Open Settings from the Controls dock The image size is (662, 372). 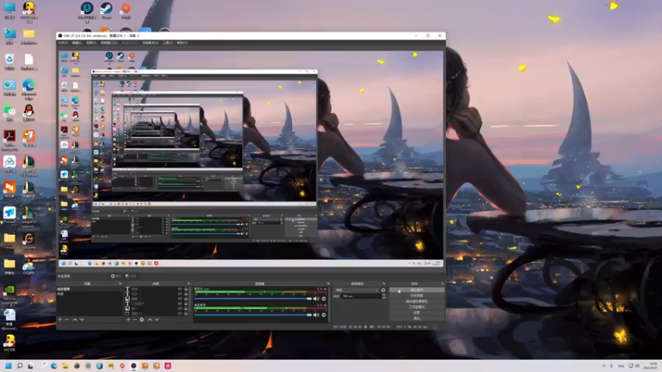(417, 312)
